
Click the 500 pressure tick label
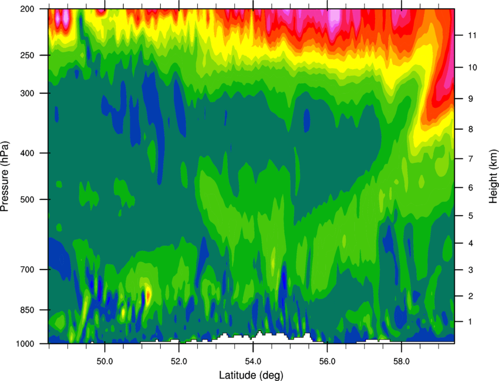click(27, 199)
